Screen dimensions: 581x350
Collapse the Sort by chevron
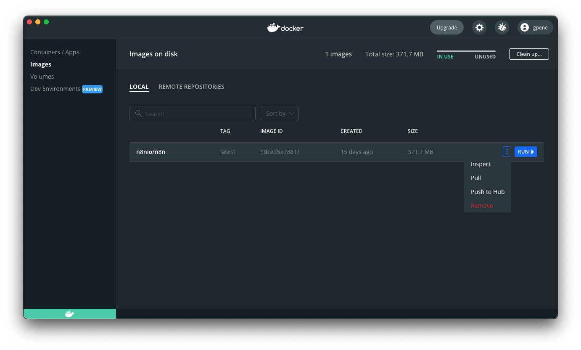click(x=291, y=114)
